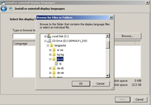Viewport: 151px width, 105px height.
Task: Expand the bg-bg folder node
Action: [50, 55]
